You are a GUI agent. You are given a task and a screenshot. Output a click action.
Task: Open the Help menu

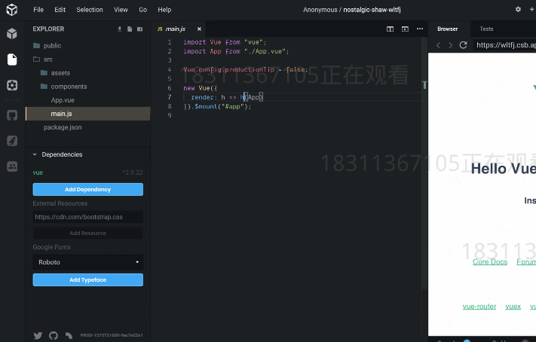pos(164,10)
